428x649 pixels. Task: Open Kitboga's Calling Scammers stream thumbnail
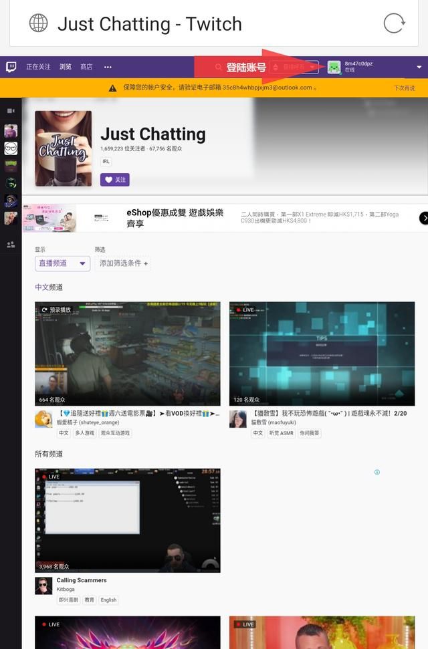tap(127, 520)
